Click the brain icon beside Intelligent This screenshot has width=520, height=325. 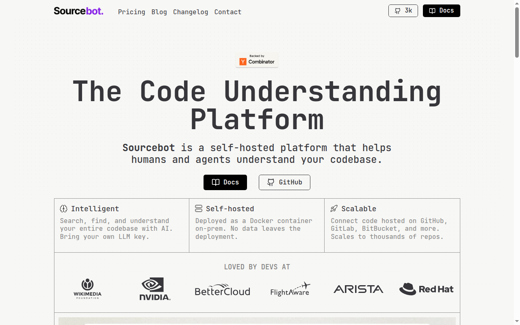coord(63,209)
